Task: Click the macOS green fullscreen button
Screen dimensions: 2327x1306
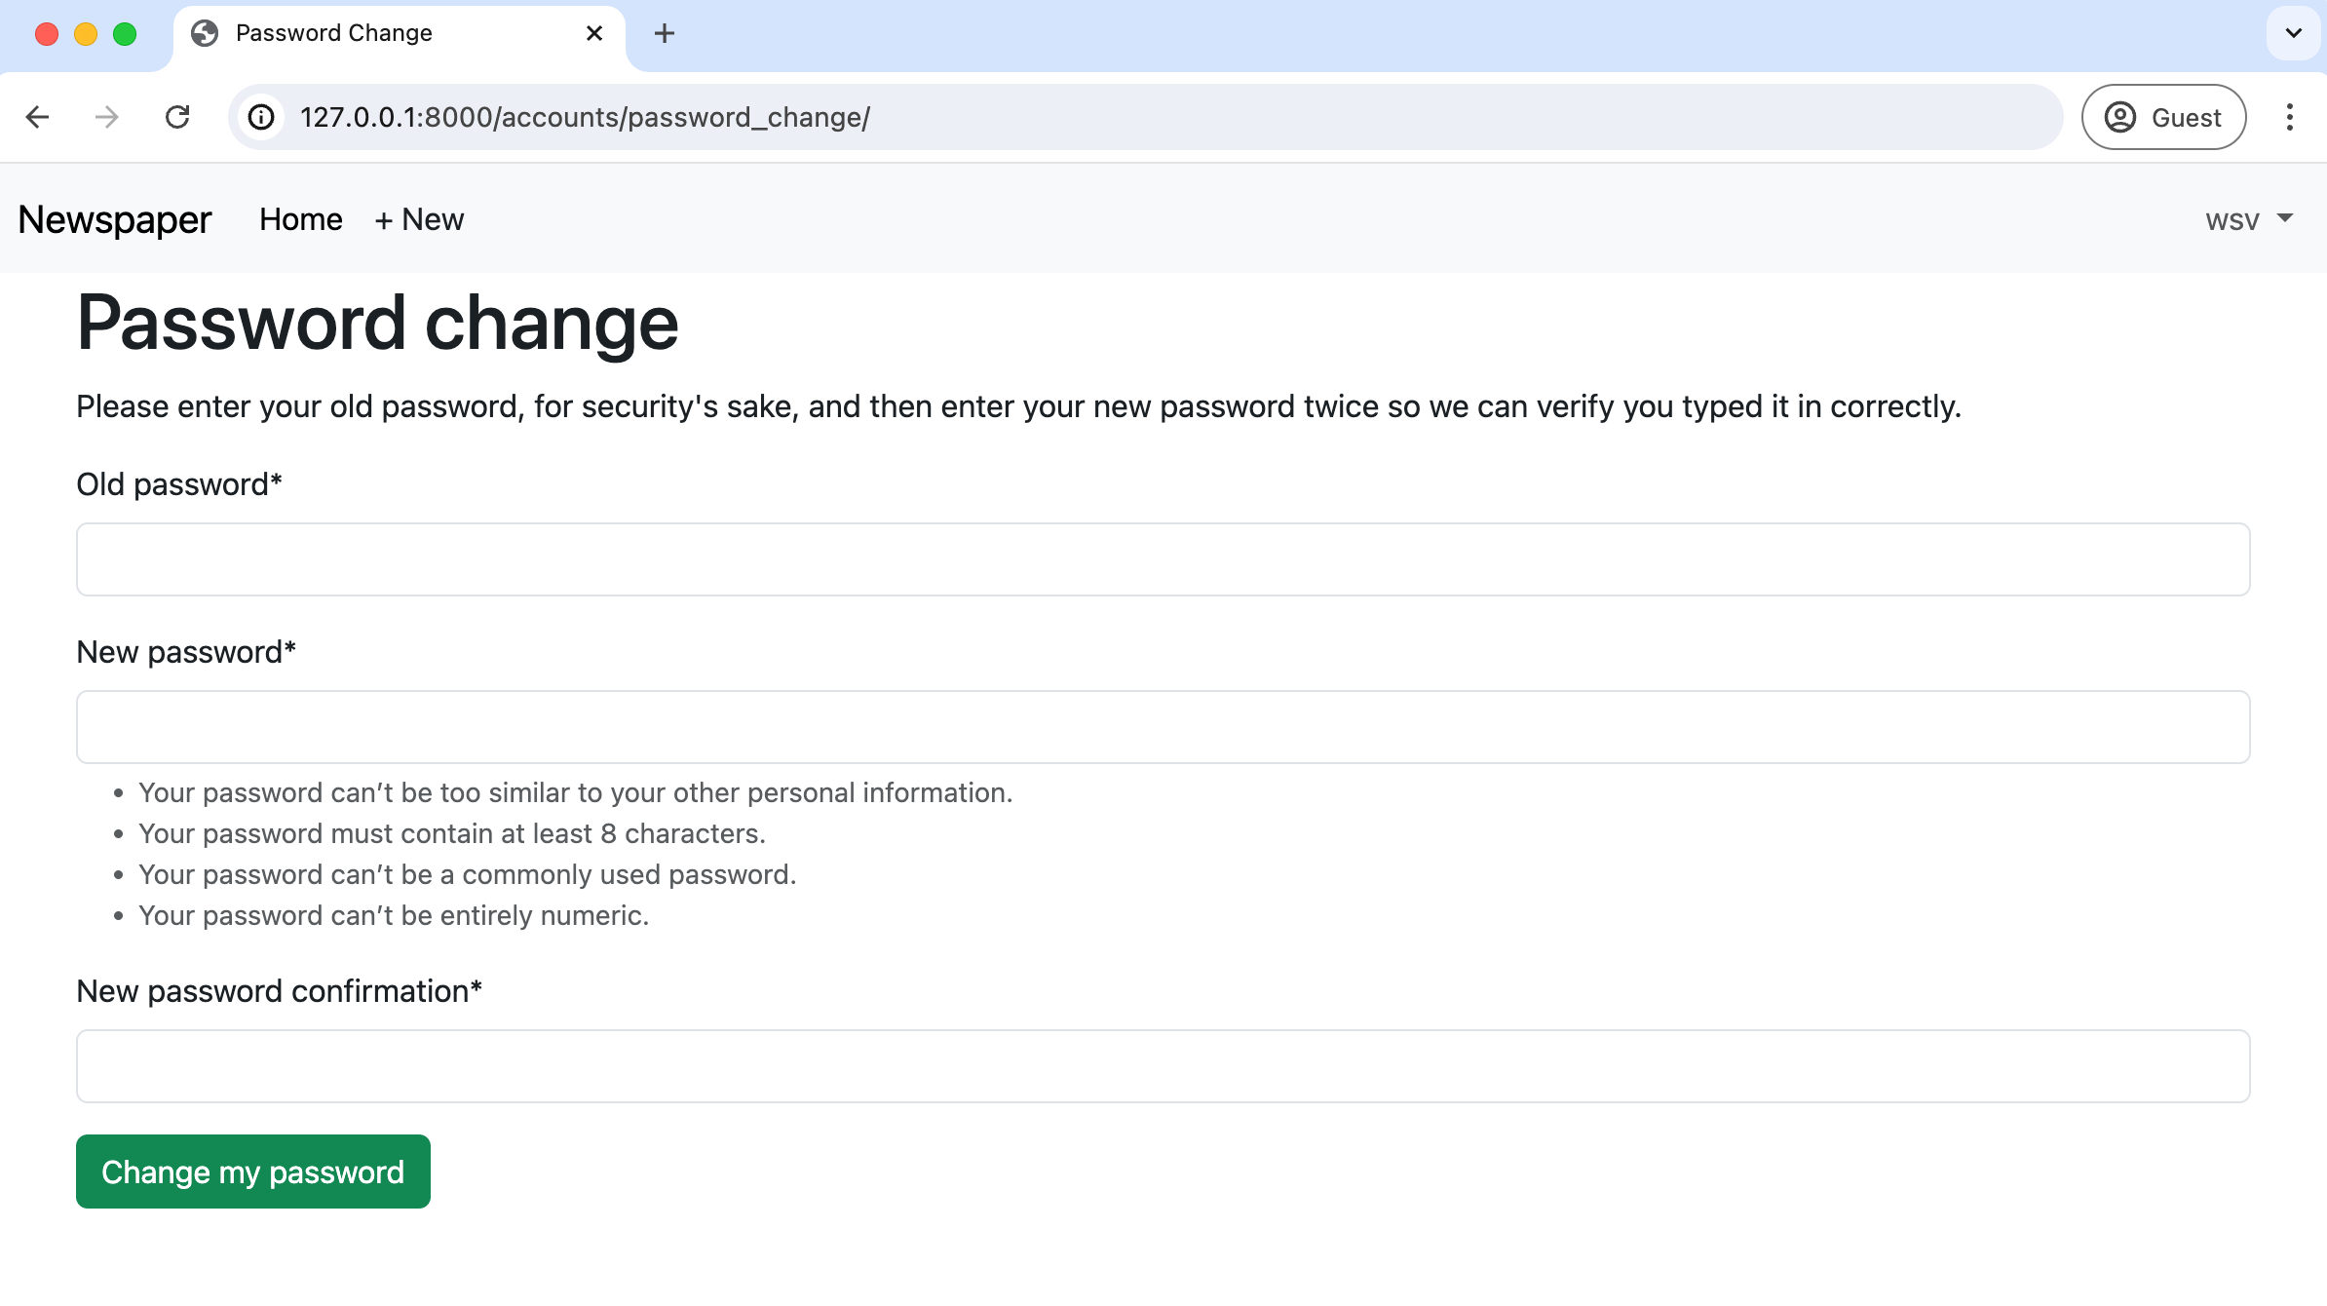Action: [x=125, y=34]
